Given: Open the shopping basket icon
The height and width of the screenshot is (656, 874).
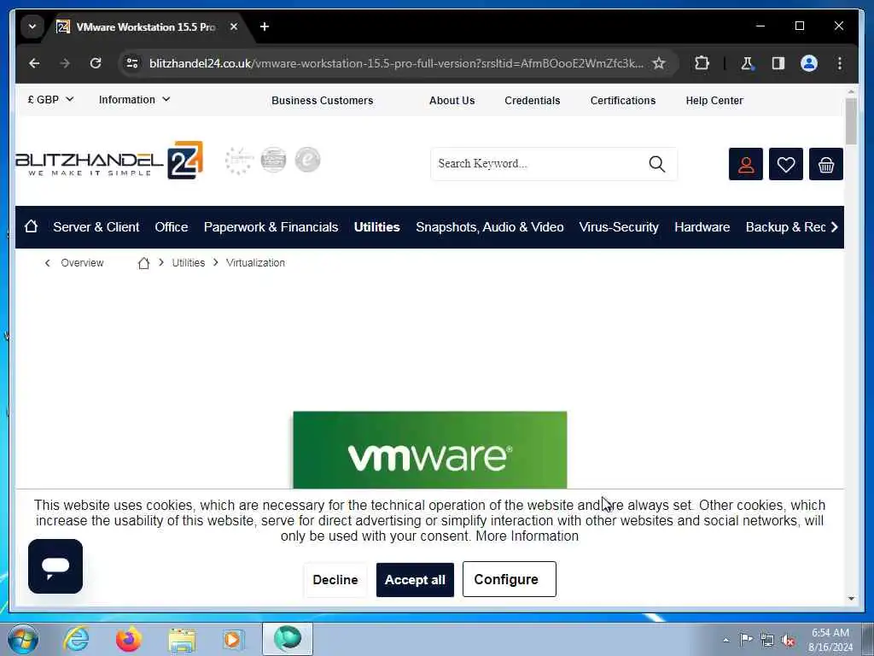Looking at the screenshot, I should (826, 164).
